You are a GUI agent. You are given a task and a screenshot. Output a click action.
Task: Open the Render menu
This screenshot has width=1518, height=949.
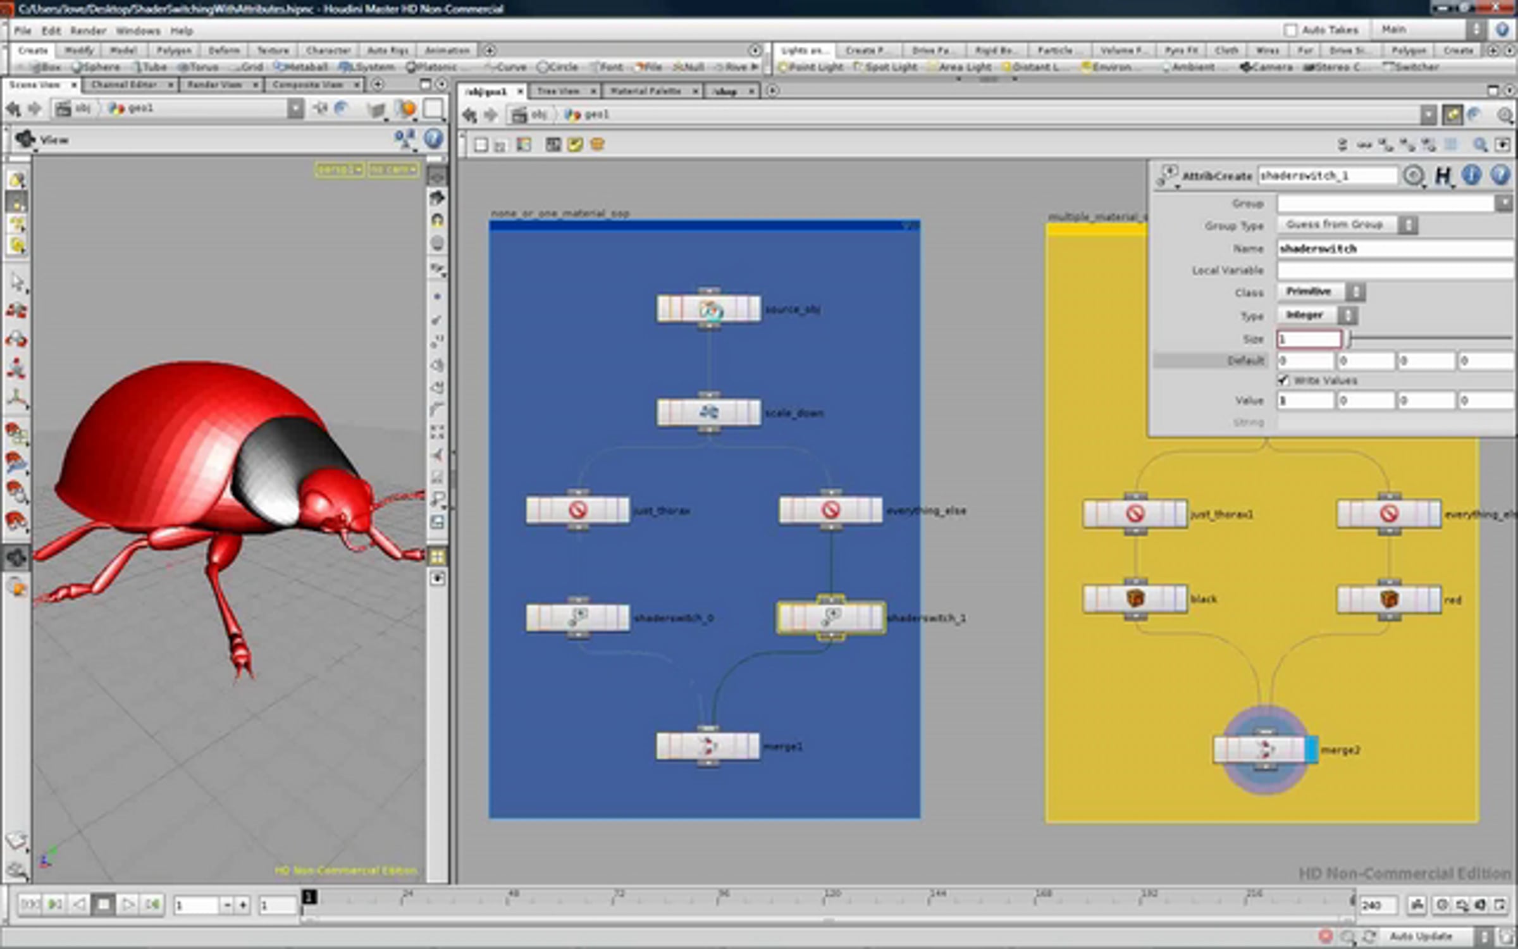pos(88,30)
